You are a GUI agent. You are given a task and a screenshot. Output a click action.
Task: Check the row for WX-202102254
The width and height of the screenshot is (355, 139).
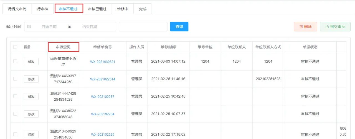[15, 114]
